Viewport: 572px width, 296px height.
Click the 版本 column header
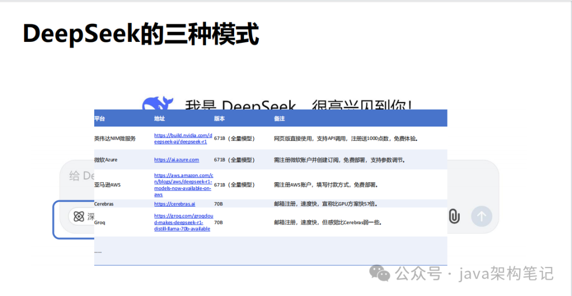click(219, 119)
